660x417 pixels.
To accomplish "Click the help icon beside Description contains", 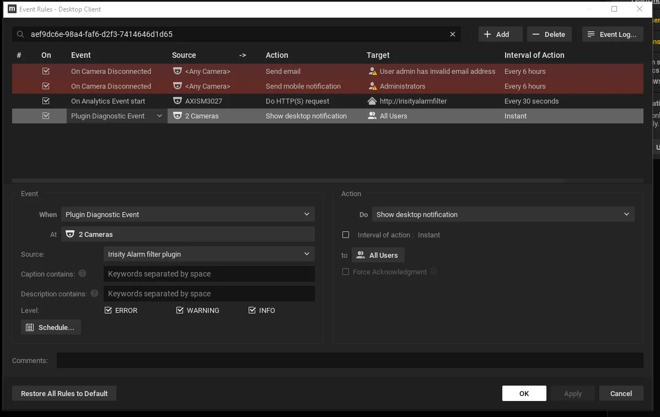I will [x=94, y=294].
